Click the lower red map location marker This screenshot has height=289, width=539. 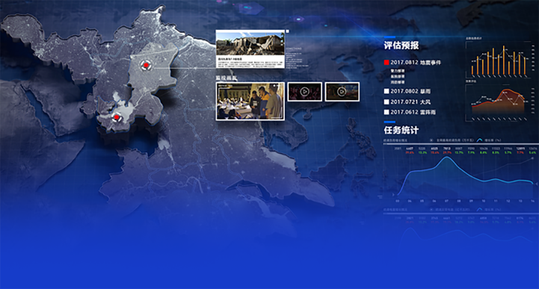point(117,117)
